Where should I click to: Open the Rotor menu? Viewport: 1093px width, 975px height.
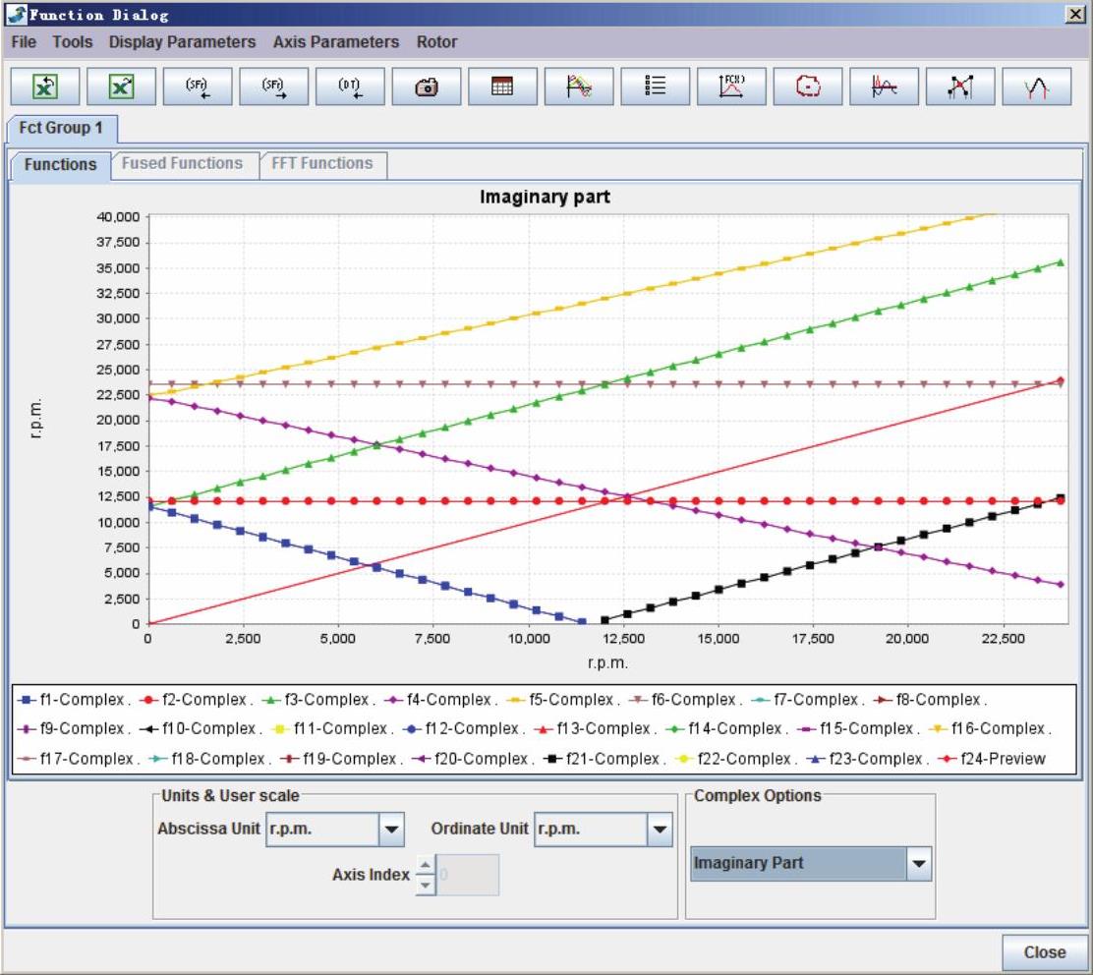pyautogui.click(x=436, y=42)
